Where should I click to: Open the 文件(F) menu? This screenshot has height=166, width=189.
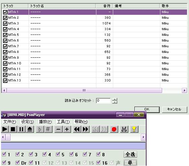pyautogui.click(x=9, y=122)
